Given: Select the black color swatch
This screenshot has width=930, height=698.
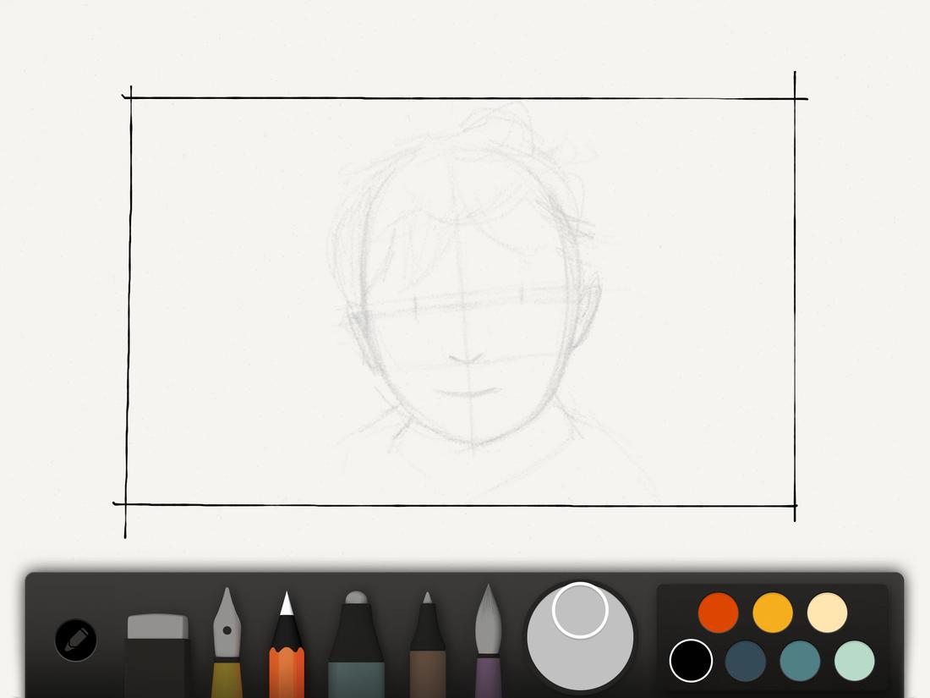Looking at the screenshot, I should pyautogui.click(x=692, y=662).
